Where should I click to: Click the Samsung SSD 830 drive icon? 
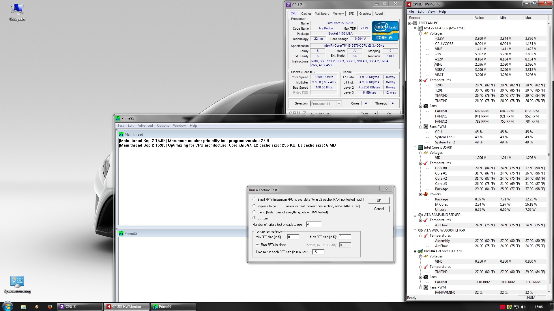pos(420,215)
